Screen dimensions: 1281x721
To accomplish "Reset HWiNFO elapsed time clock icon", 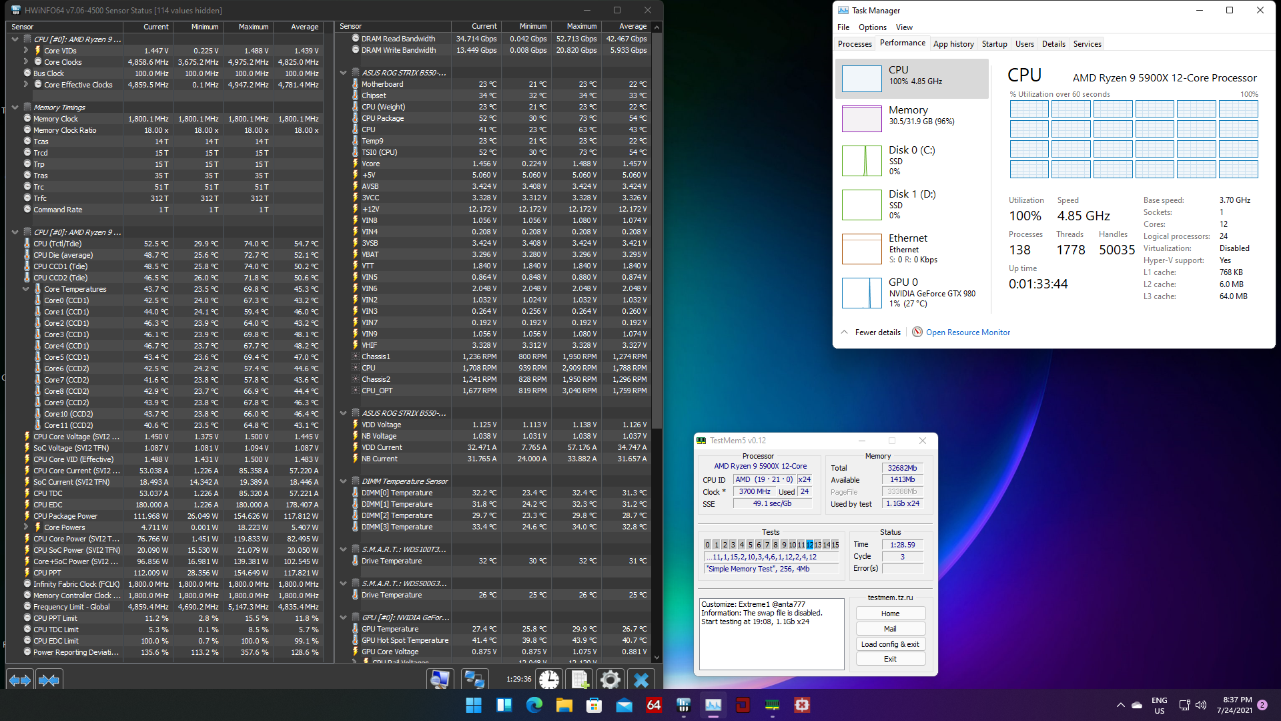I will coord(549,680).
